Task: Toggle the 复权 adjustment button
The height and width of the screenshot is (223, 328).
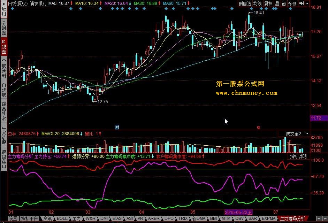Action: pos(268,3)
